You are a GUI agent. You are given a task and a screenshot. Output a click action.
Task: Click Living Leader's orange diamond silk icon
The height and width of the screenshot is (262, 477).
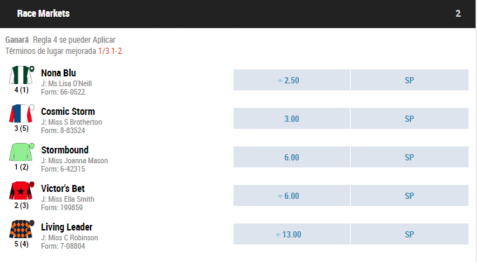tap(21, 229)
